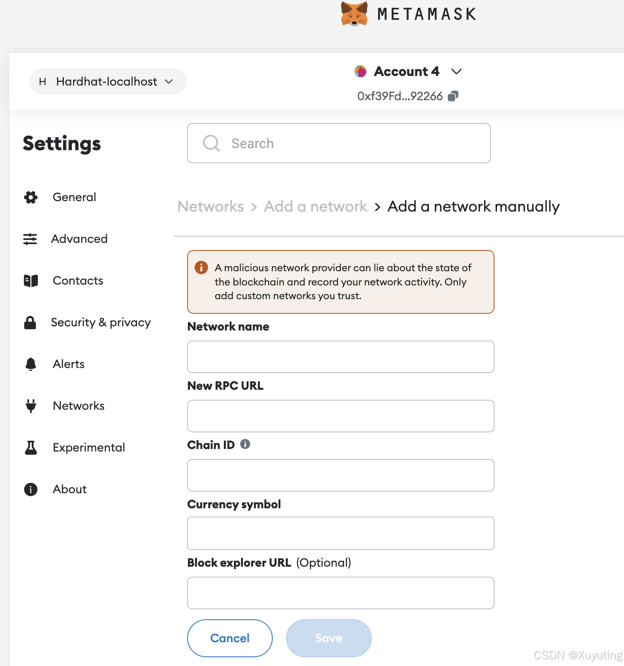
Task: Click the malicious network warning text
Action: pyautogui.click(x=343, y=282)
